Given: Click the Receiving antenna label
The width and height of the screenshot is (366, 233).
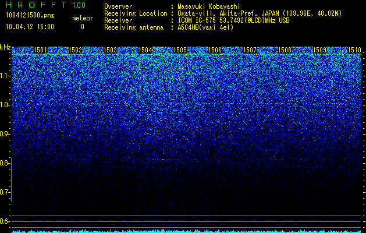Looking at the screenshot, I should pos(134,27).
